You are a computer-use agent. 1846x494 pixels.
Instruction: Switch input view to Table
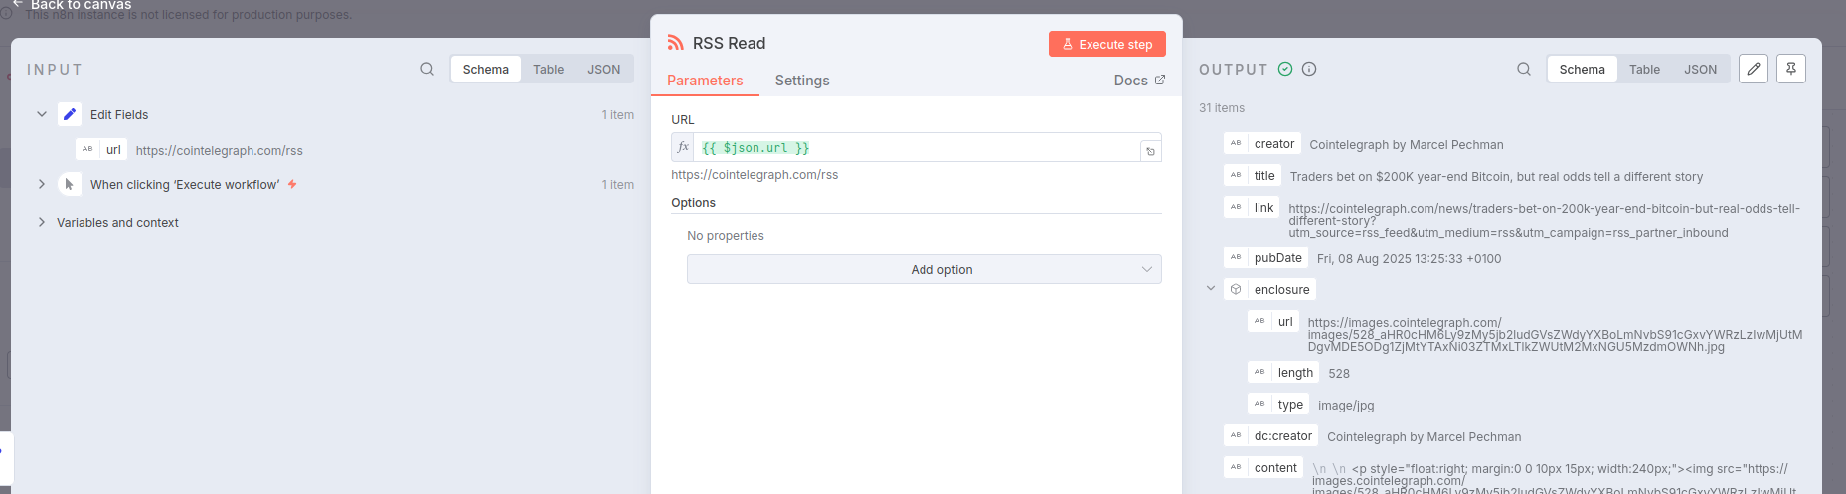tap(548, 69)
